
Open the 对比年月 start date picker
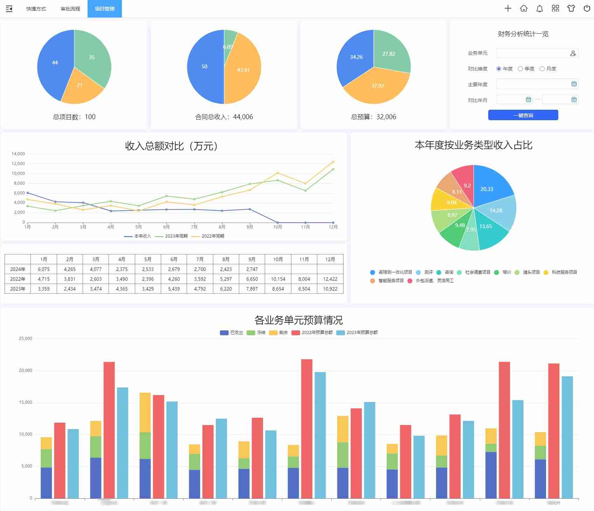(x=529, y=100)
